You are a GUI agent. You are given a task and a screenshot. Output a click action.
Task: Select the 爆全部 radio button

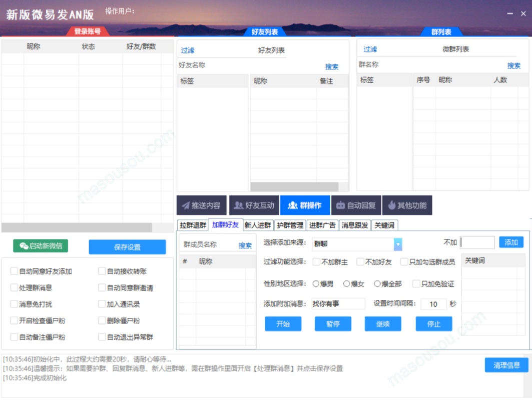point(377,283)
